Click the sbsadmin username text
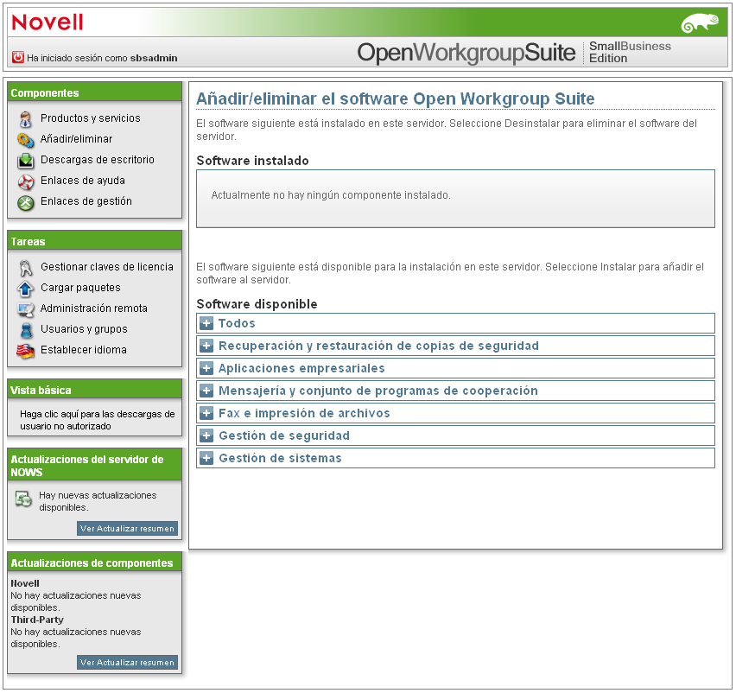The height and width of the screenshot is (693, 736). [x=154, y=58]
